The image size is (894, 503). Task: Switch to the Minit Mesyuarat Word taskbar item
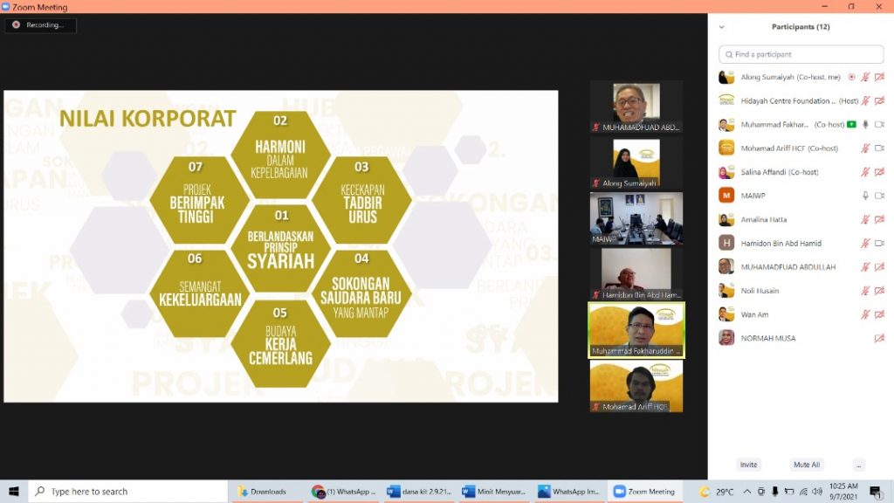[493, 492]
